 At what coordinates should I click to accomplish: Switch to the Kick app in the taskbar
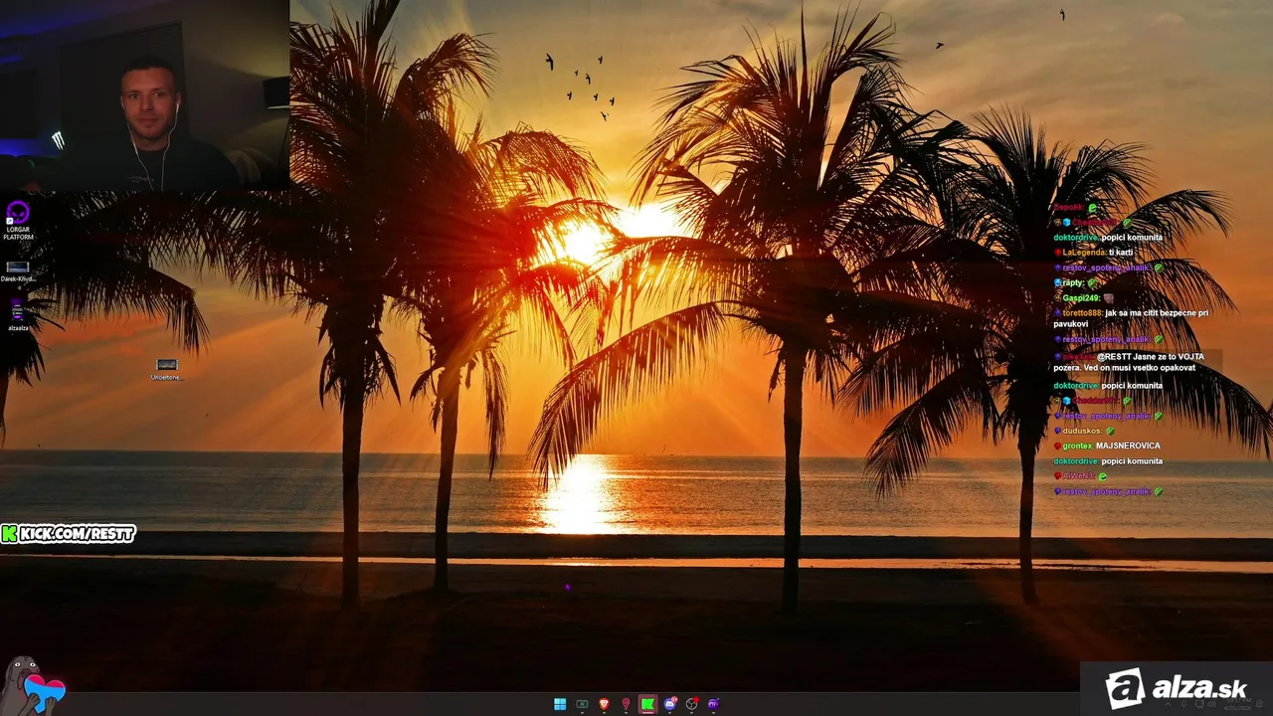[x=647, y=704]
